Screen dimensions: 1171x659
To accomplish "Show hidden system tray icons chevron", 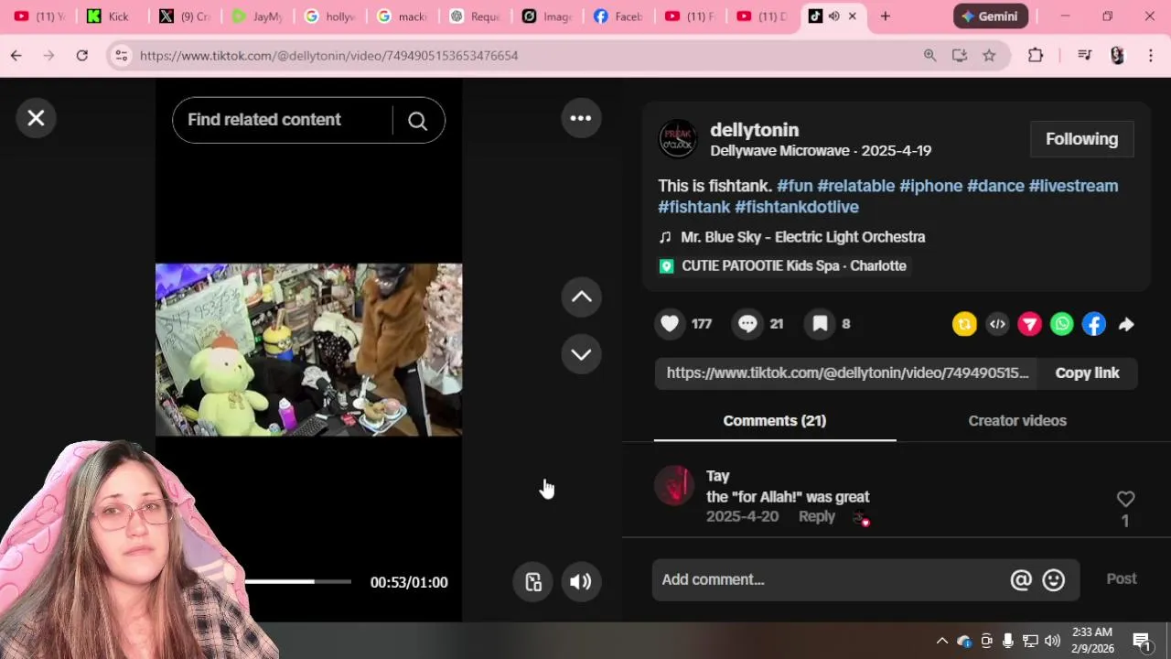I will [x=941, y=641].
